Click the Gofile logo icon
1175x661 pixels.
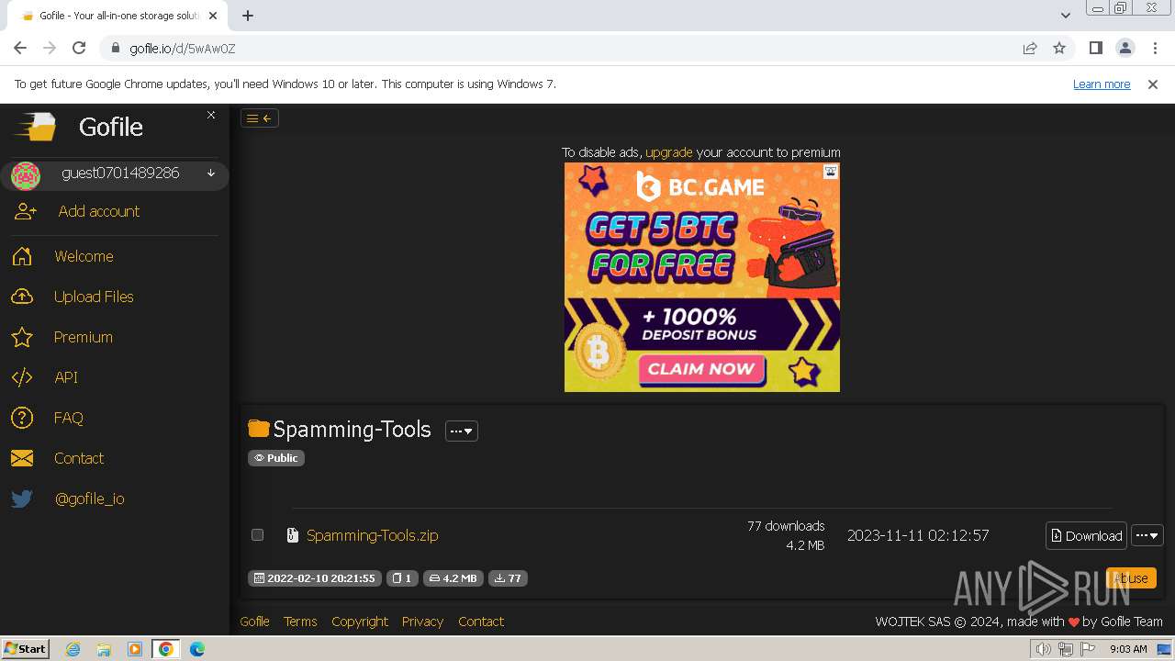point(37,127)
